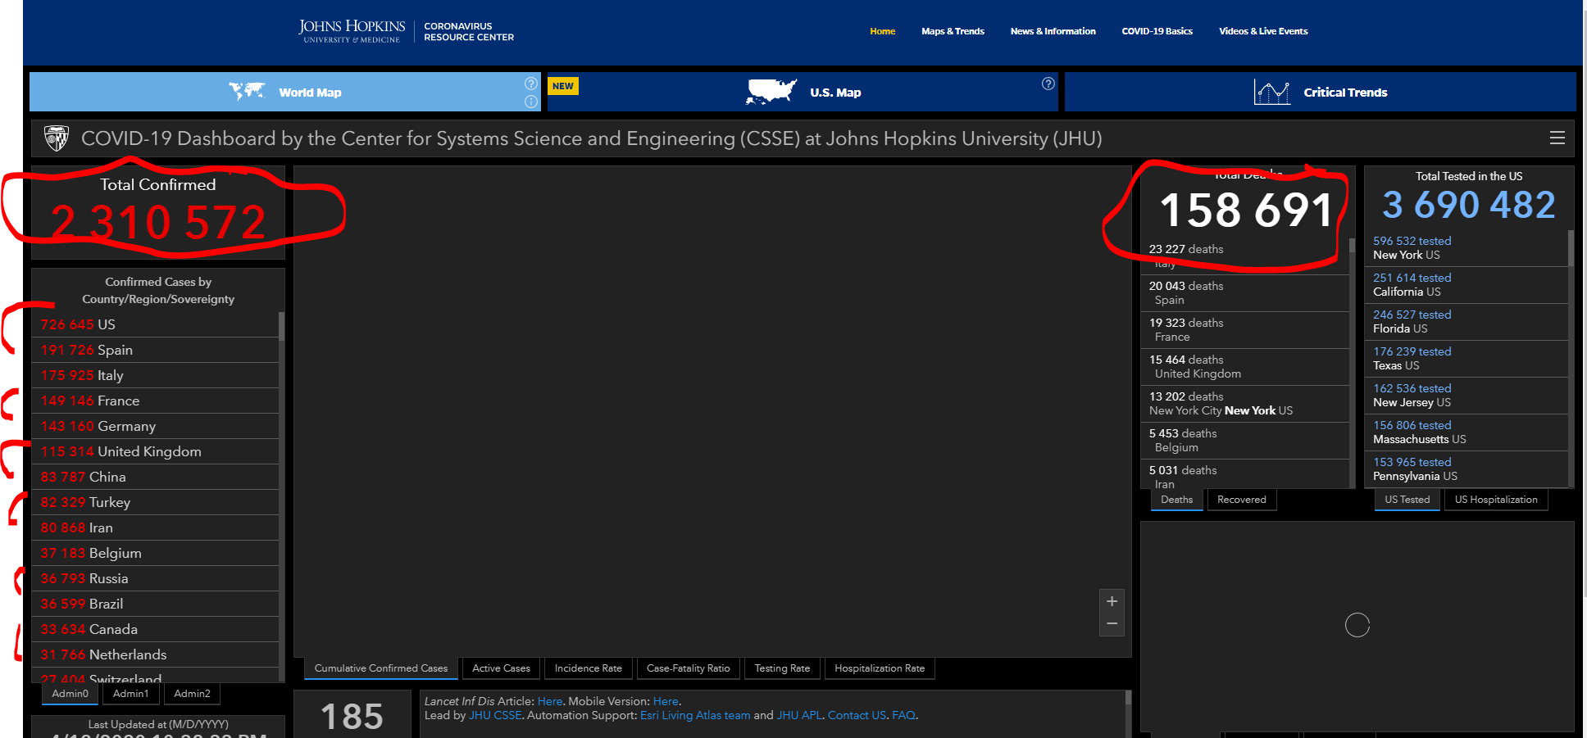Viewport: 1587px width, 738px height.
Task: Open help question icon on U.S. Map tab
Action: 1048,84
